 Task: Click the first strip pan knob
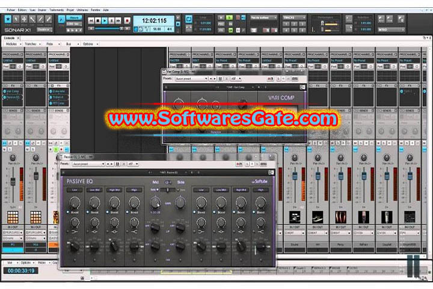coord(13,158)
